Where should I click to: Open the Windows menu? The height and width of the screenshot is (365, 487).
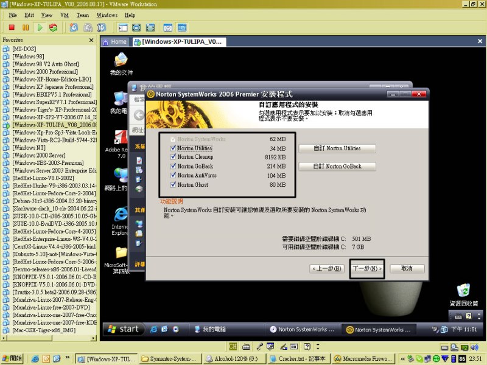coord(107,15)
